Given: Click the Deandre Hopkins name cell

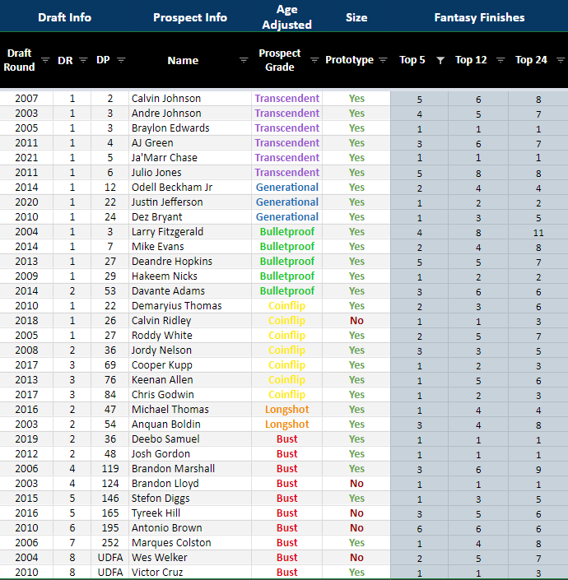Looking at the screenshot, I should point(190,261).
